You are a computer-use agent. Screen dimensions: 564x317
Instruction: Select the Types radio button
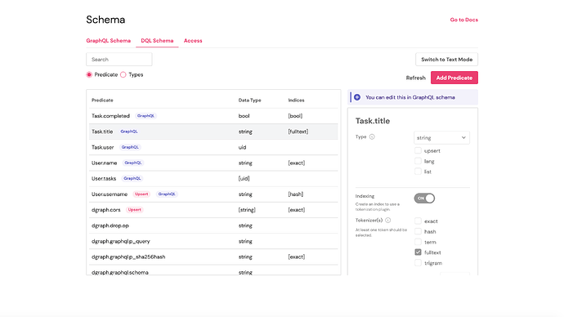pos(123,75)
